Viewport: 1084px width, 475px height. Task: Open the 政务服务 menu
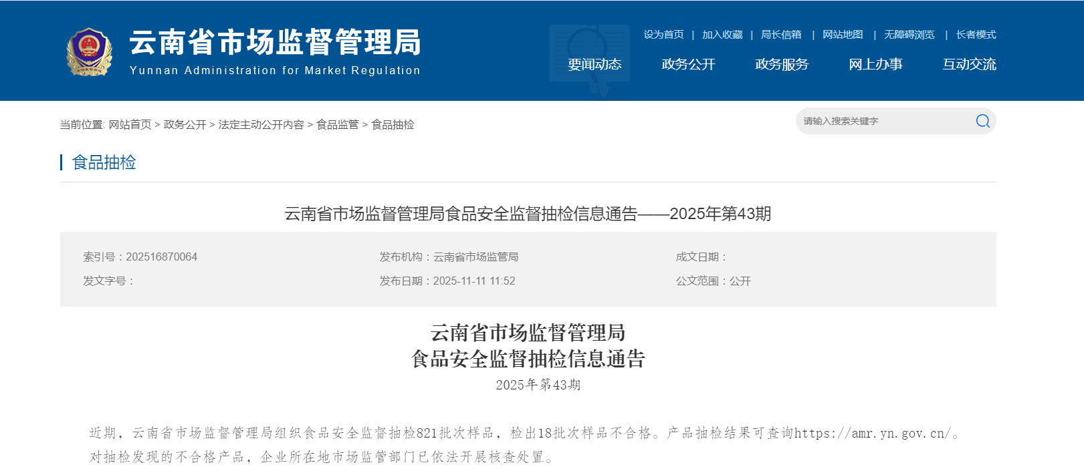tap(782, 64)
